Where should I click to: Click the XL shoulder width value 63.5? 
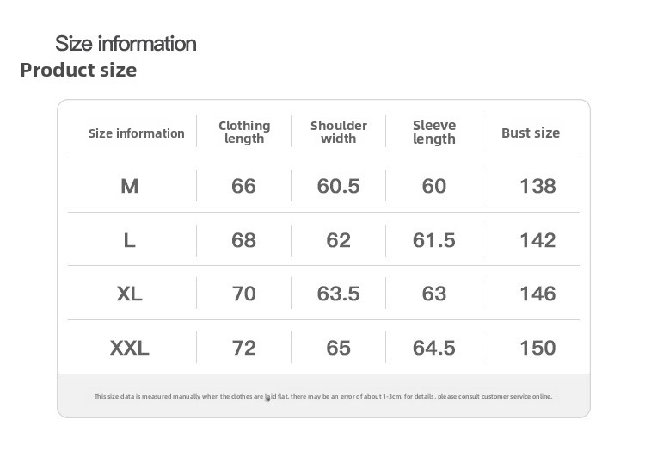point(338,294)
